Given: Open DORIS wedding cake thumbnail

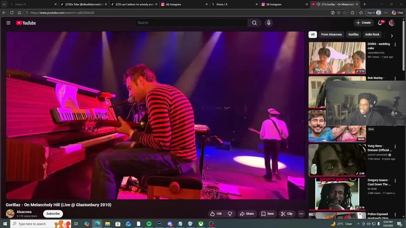Looking at the screenshot, I should point(337,58).
